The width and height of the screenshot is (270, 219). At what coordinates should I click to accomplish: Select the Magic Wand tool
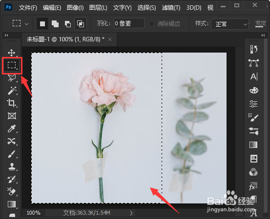[x=12, y=91]
